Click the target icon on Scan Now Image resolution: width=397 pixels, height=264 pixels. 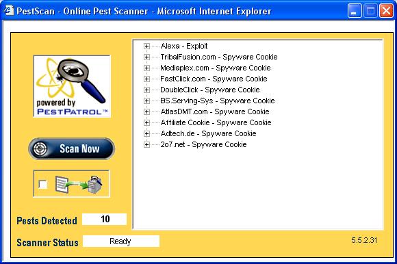(40, 148)
